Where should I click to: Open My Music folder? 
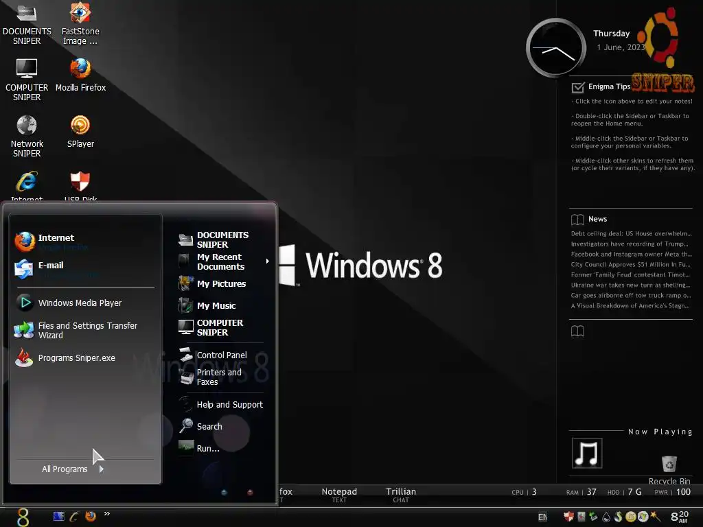pos(207,305)
